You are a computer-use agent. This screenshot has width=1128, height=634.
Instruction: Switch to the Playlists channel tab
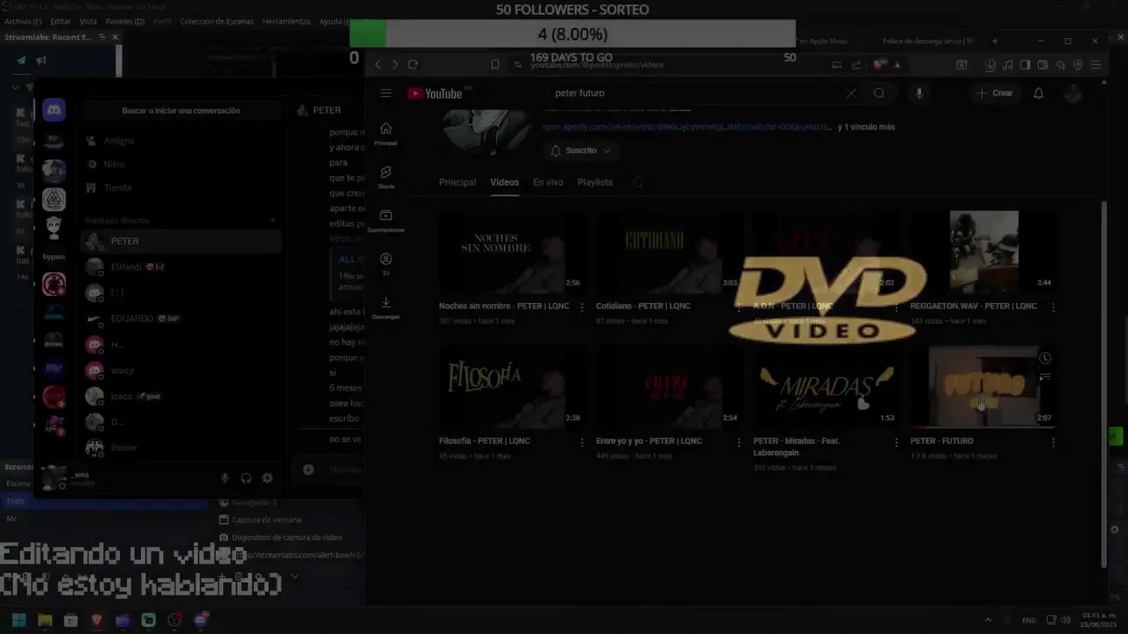pos(595,182)
